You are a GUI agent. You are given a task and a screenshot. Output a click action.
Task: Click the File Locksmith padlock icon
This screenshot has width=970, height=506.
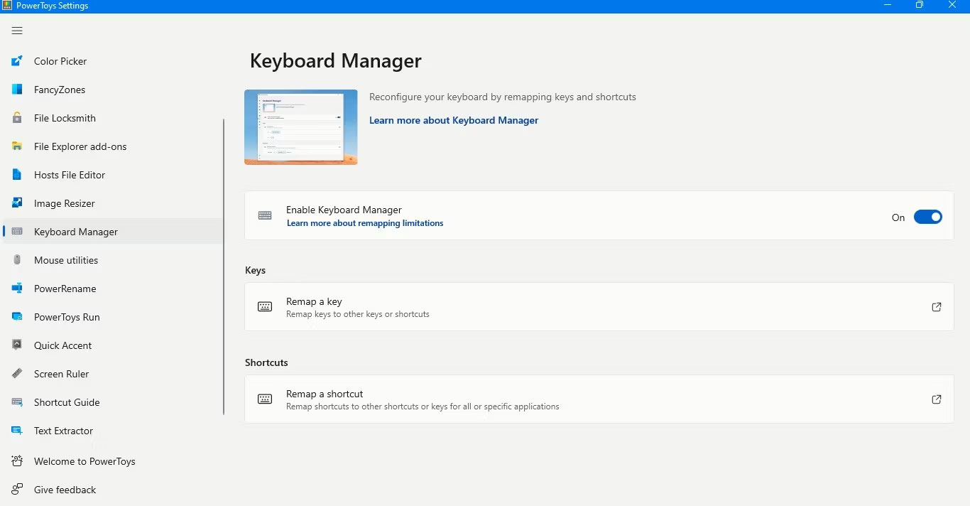[x=17, y=118]
